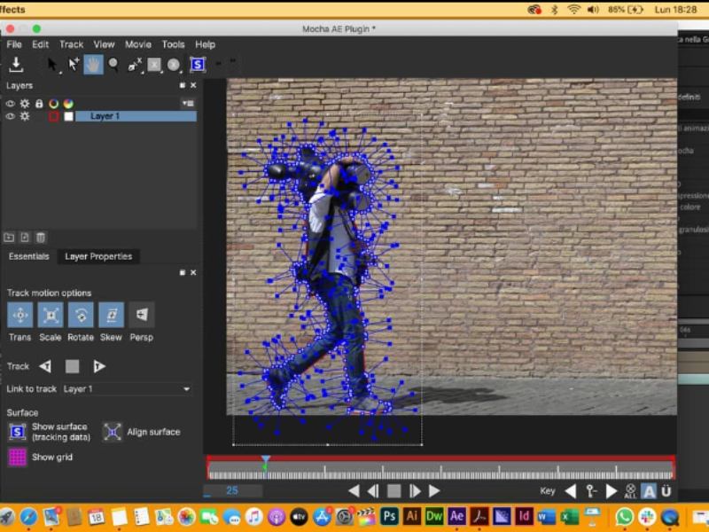The width and height of the screenshot is (709, 532).
Task: Delete layer using the trash icon
Action: point(41,238)
